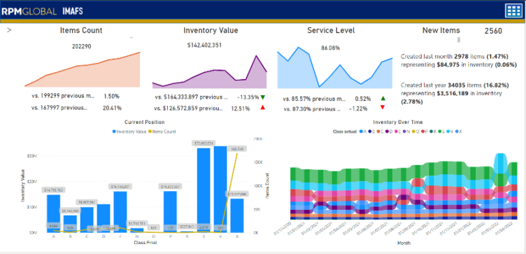This screenshot has height=254, width=526.
Task: Select the class B bar in Current Position
Action: (70, 224)
